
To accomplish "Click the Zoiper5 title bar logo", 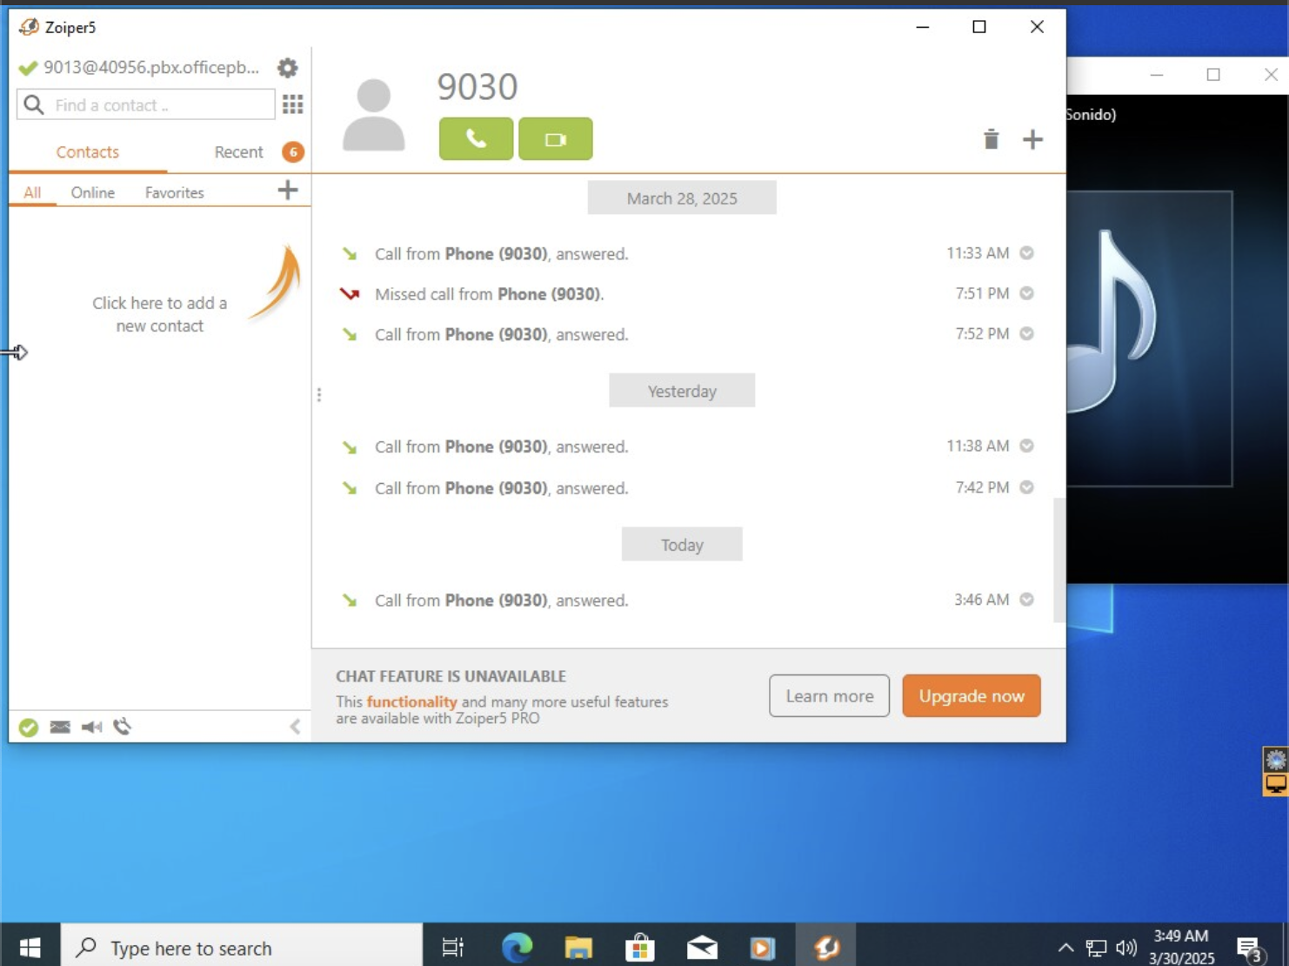I will coord(29,27).
